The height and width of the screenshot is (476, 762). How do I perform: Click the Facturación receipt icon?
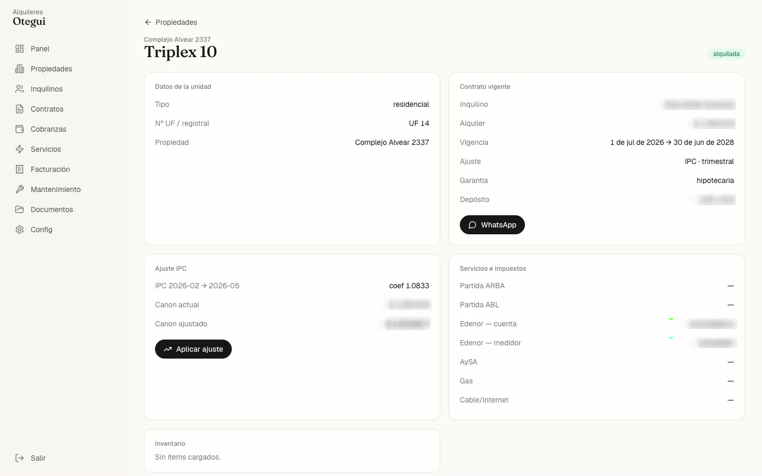[x=20, y=169]
